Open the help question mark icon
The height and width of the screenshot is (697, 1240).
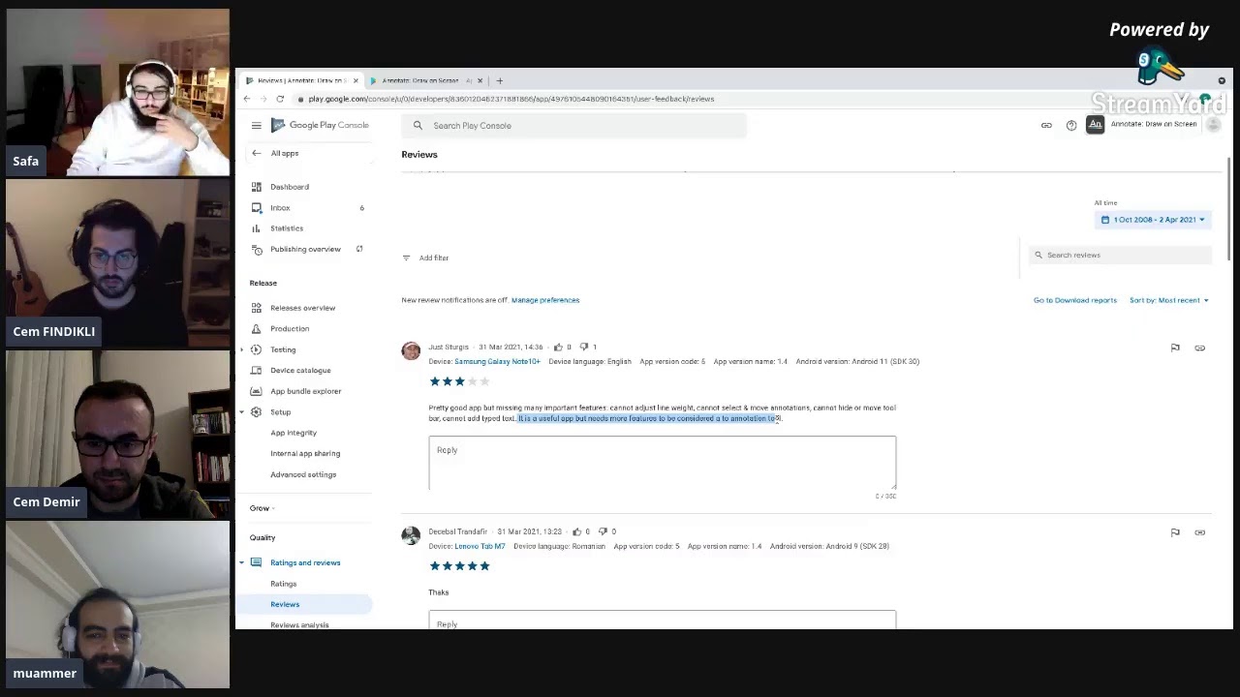1071,125
